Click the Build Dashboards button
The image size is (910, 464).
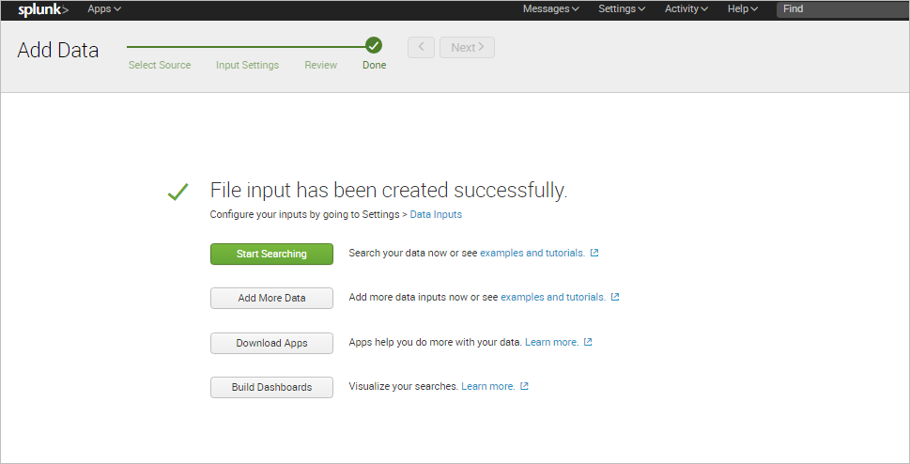(271, 387)
